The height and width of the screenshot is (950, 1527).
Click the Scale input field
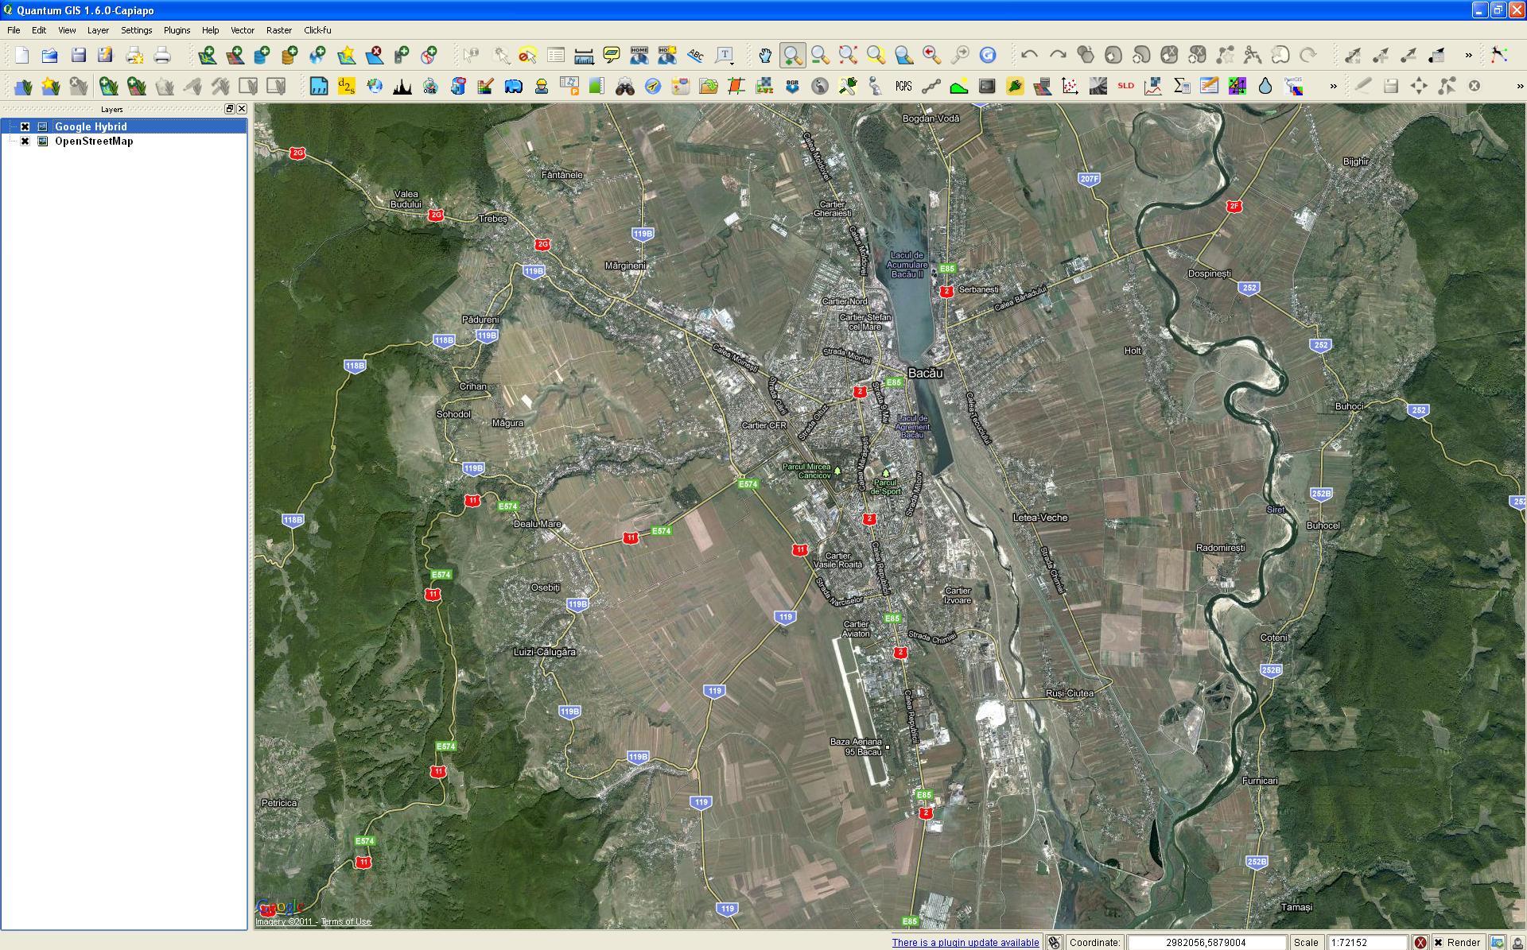[x=1368, y=943]
